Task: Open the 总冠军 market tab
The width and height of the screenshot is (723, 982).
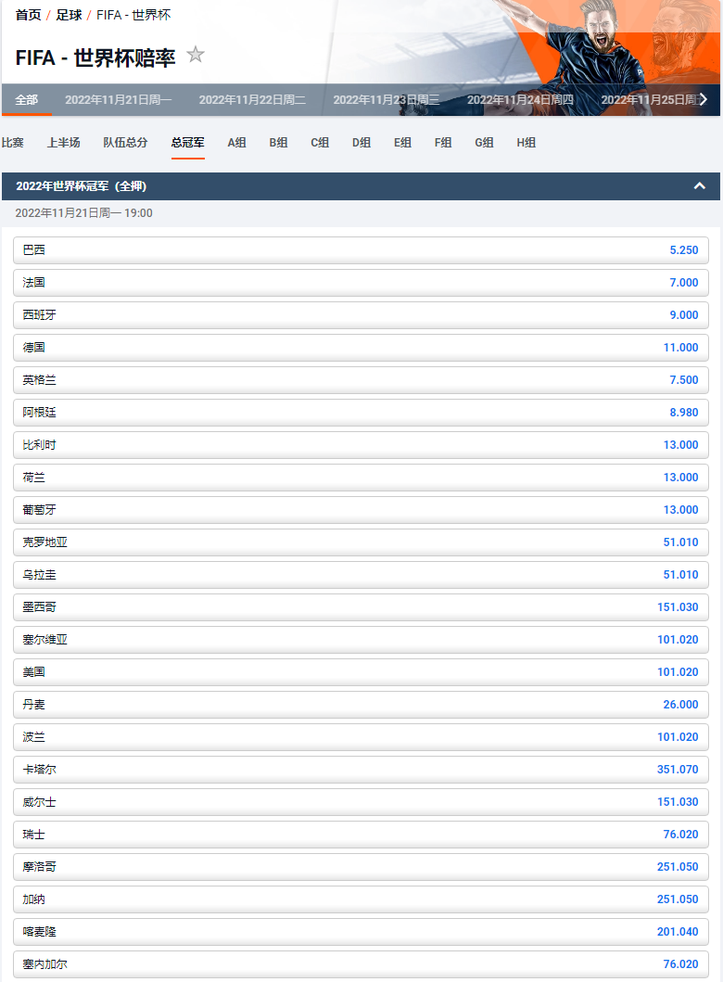Action: point(188,143)
